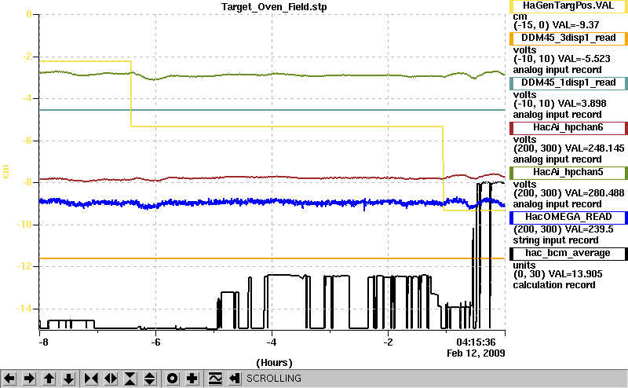Shift the plot down with the down-arrow button
628x388 pixels.
click(68, 379)
